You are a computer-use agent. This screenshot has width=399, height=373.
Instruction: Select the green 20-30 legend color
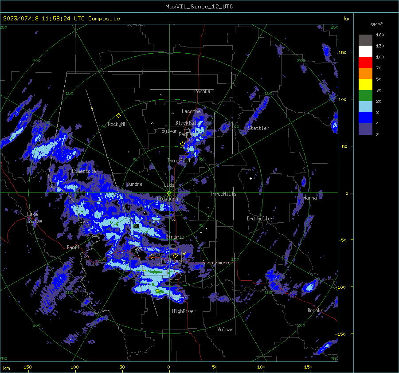[x=365, y=96]
